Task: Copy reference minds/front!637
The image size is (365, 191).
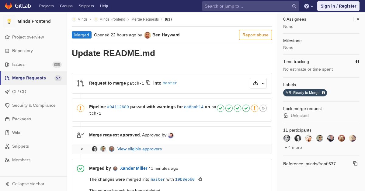Action: [355, 163]
